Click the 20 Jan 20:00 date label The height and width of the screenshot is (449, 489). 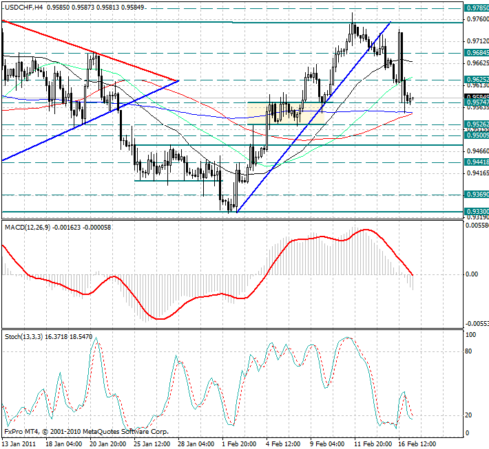[108, 443]
